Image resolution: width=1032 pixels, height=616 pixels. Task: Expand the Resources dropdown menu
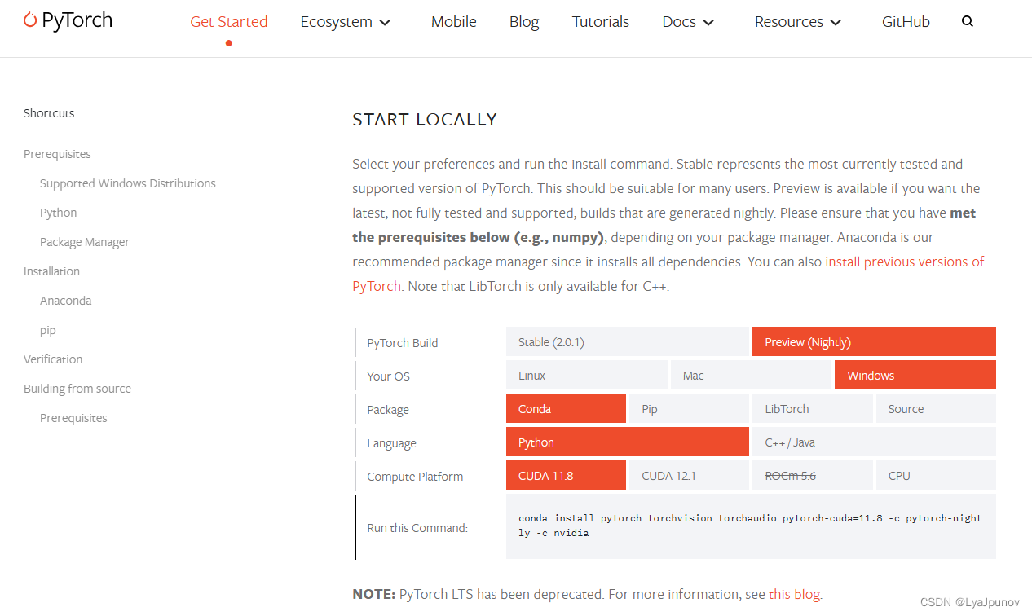pyautogui.click(x=798, y=22)
